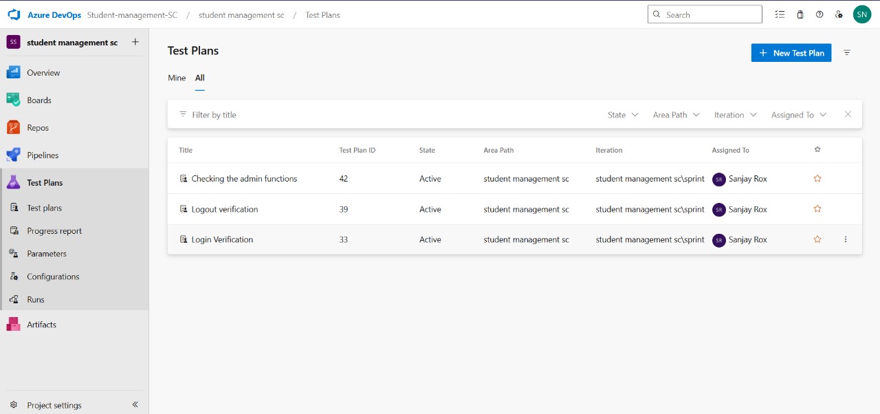Open the Marketplace shopping bag icon
This screenshot has height=414, width=880.
click(800, 14)
